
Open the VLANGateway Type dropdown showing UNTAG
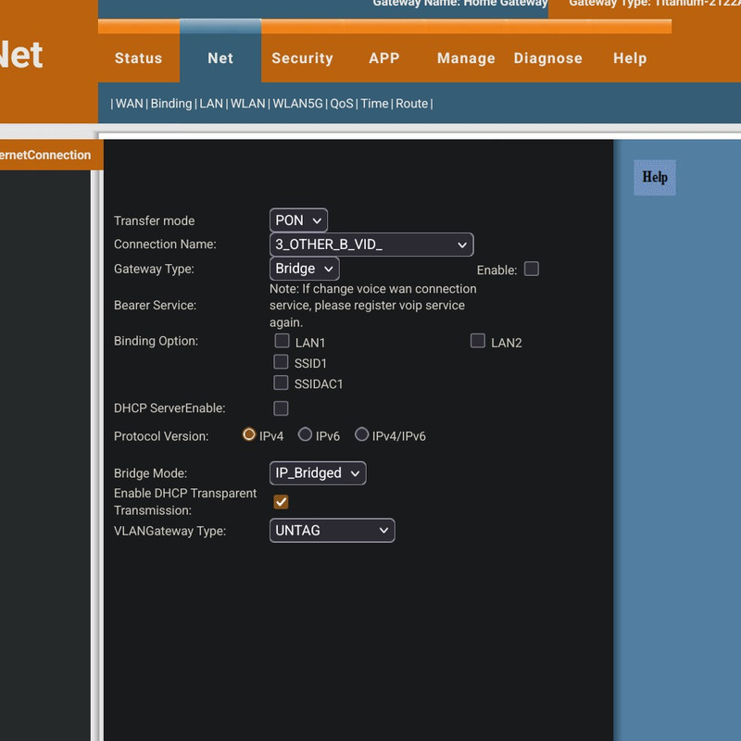point(332,531)
